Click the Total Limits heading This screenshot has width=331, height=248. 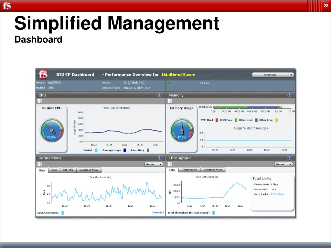[262, 178]
